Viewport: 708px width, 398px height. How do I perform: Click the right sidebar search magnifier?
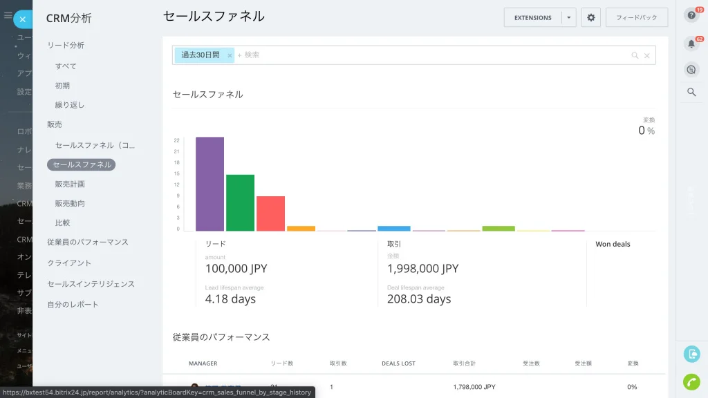coord(691,92)
